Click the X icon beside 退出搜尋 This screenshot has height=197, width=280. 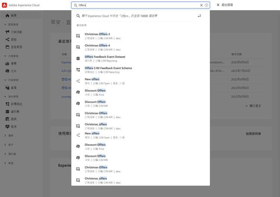[x=218, y=5]
